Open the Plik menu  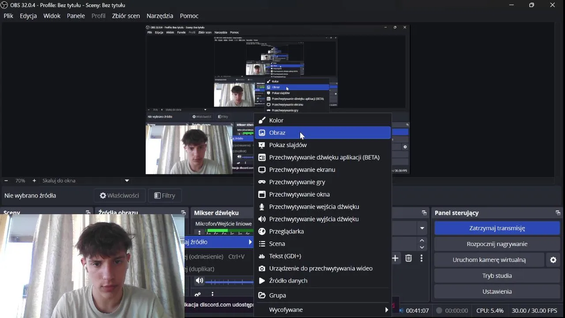(8, 16)
